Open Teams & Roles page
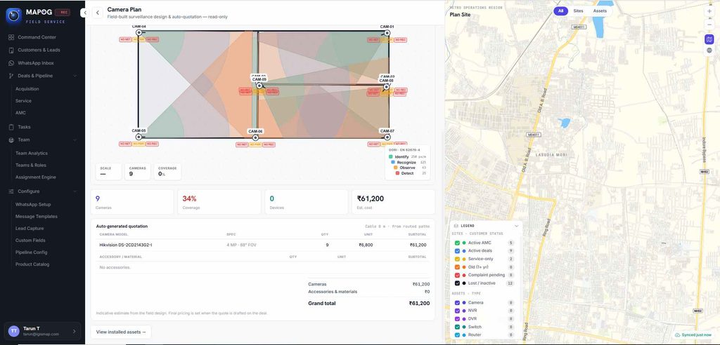Image resolution: width=720 pixels, height=345 pixels. click(31, 165)
